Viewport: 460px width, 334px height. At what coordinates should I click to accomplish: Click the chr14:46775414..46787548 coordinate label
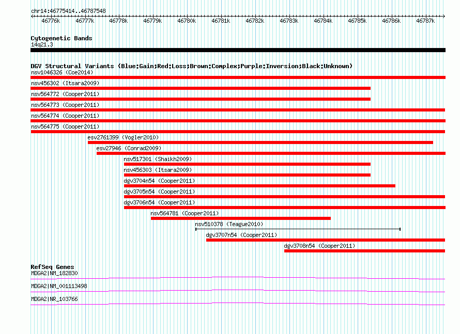[x=68, y=11]
